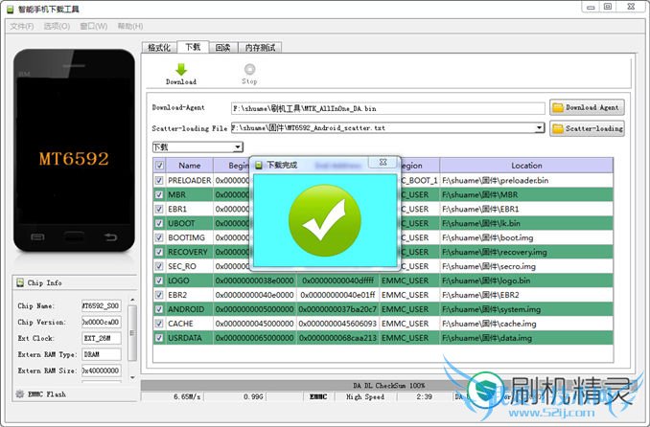650x427 pixels.
Task: Expand the Scatter-loading File dropdown arrow
Action: tap(539, 128)
